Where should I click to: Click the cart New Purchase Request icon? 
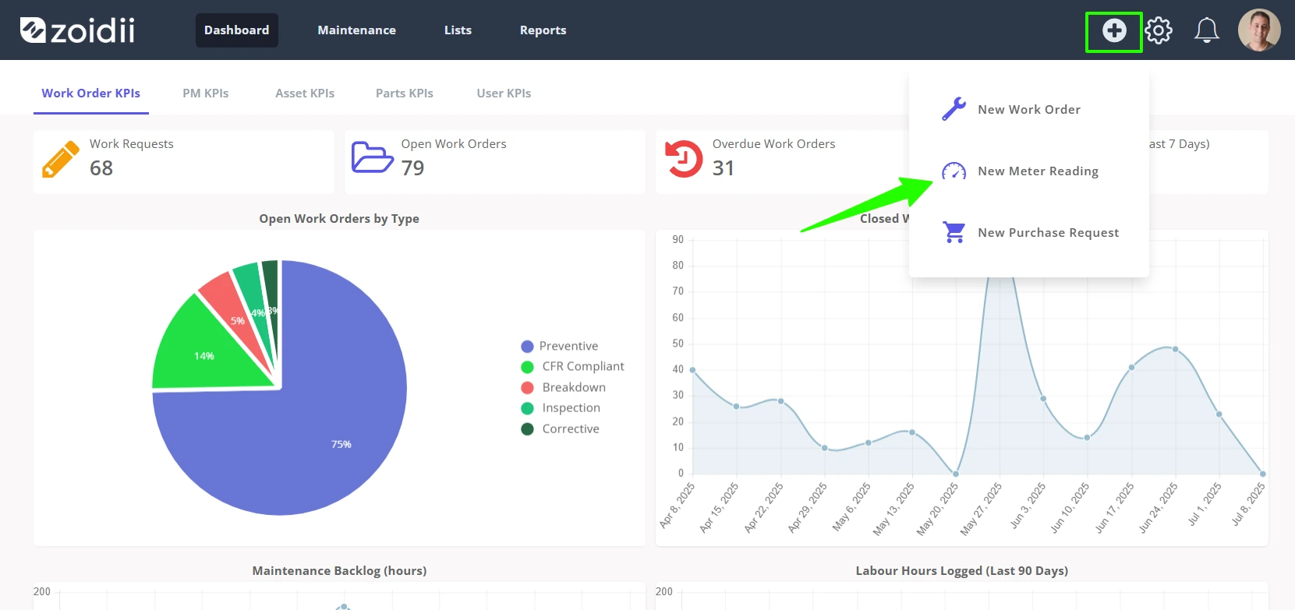coord(954,232)
